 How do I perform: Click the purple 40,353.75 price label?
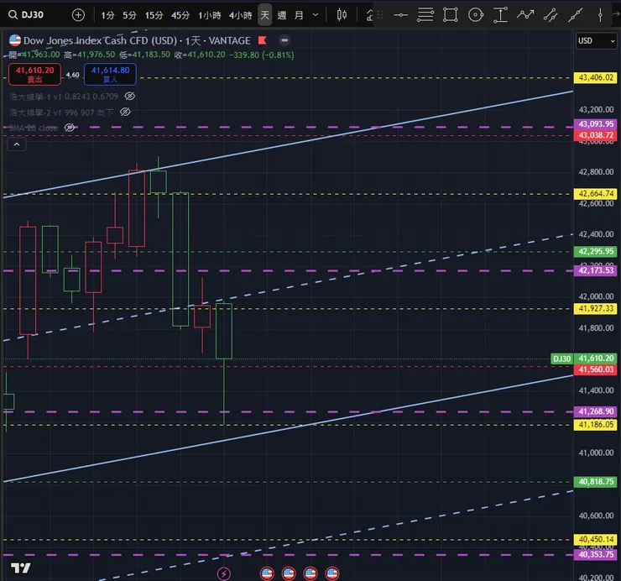[x=596, y=554]
